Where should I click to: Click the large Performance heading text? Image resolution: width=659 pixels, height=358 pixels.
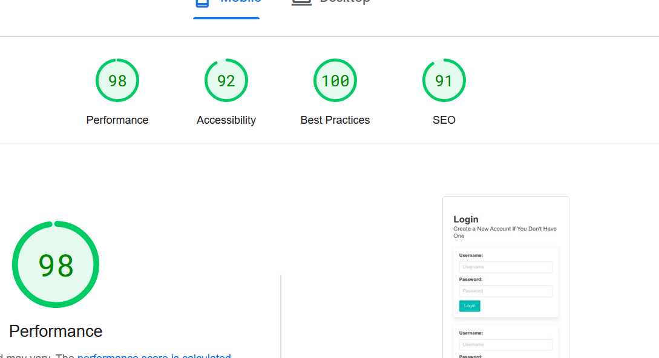coord(55,331)
